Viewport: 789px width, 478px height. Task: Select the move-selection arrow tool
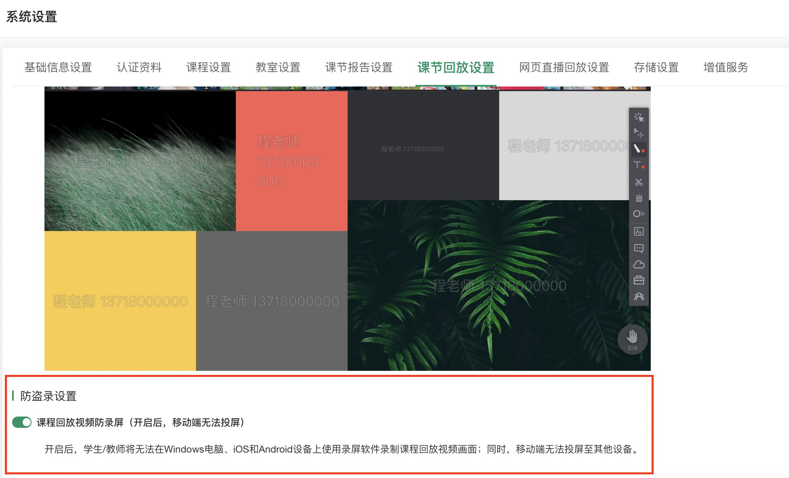pos(639,133)
